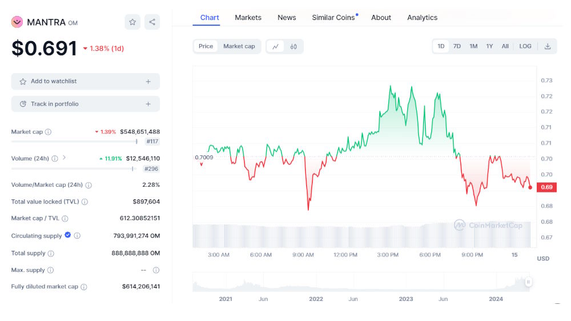571x321 pixels.
Task: Open info icon beside Total value locked
Action: (x=85, y=202)
